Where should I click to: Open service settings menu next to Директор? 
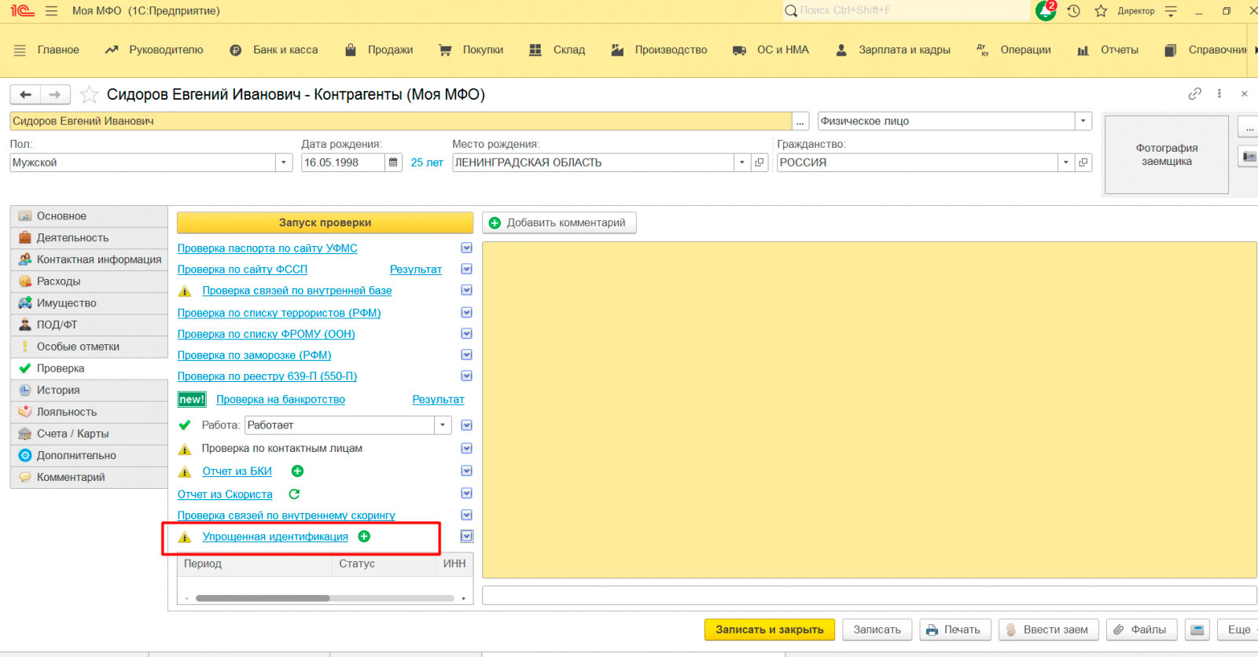pyautogui.click(x=1171, y=11)
